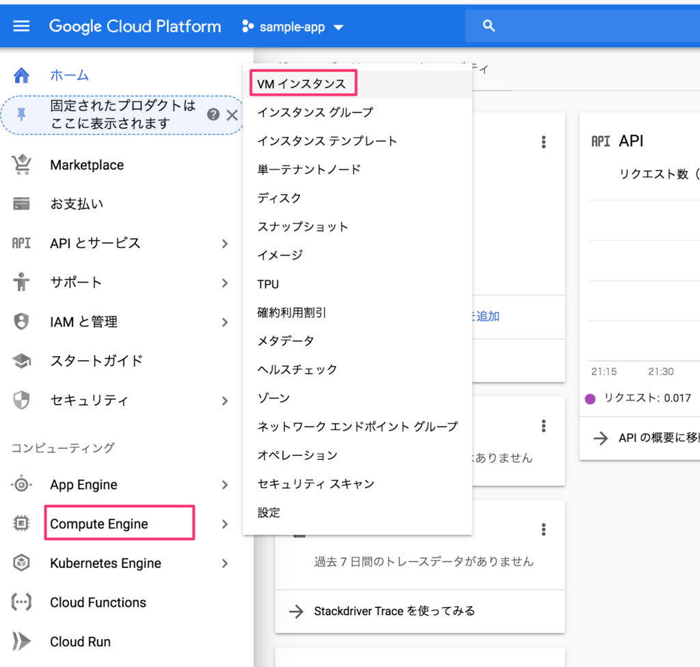Image resolution: width=700 pixels, height=667 pixels.
Task: Select セキュリティ スキャン from submenu
Action: pyautogui.click(x=357, y=484)
